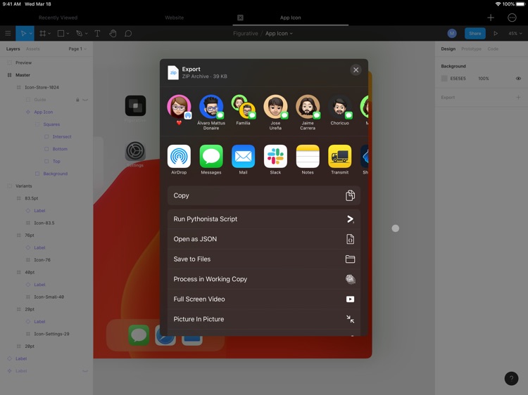Select the Comment tool
Screen dimensions: 528x395
128,33
